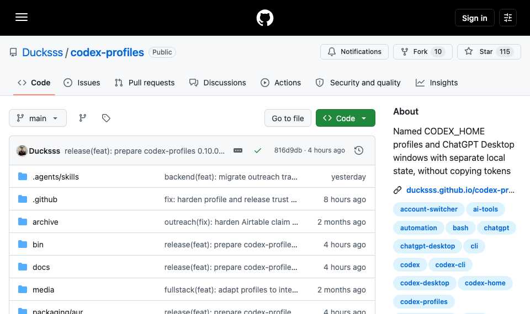The height and width of the screenshot is (314, 530).
Task: View branches via the branch icon
Action: (x=83, y=118)
